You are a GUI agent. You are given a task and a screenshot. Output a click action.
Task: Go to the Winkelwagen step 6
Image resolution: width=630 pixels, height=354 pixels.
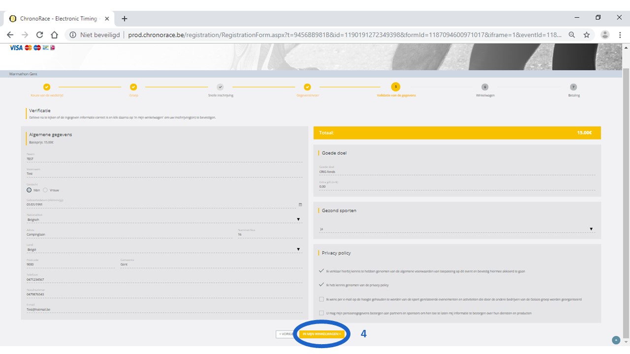click(485, 87)
